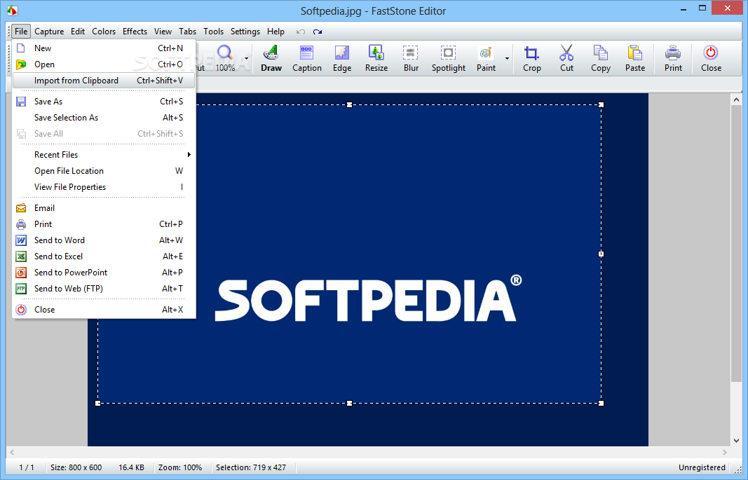Click the horizontal scrollbar left arrow
This screenshot has height=480, width=748.
click(x=12, y=453)
